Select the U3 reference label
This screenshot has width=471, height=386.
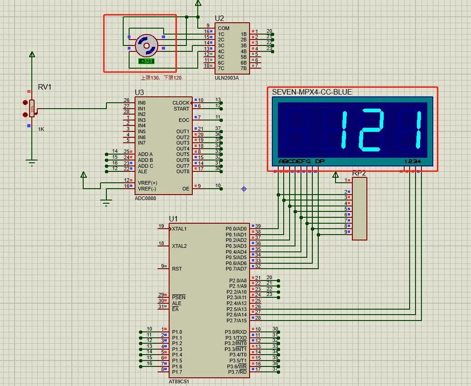click(x=140, y=92)
